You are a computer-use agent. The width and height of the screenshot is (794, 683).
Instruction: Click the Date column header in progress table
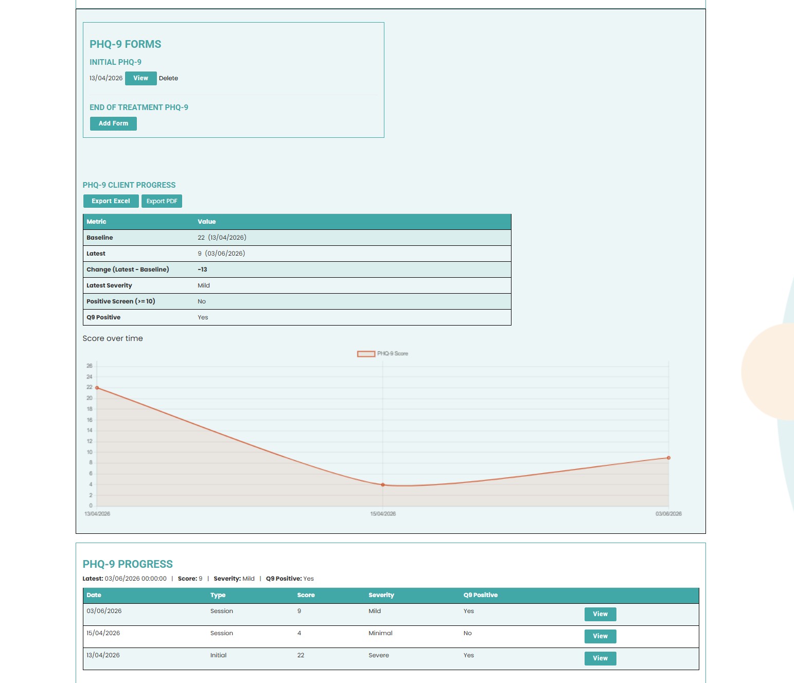point(94,595)
